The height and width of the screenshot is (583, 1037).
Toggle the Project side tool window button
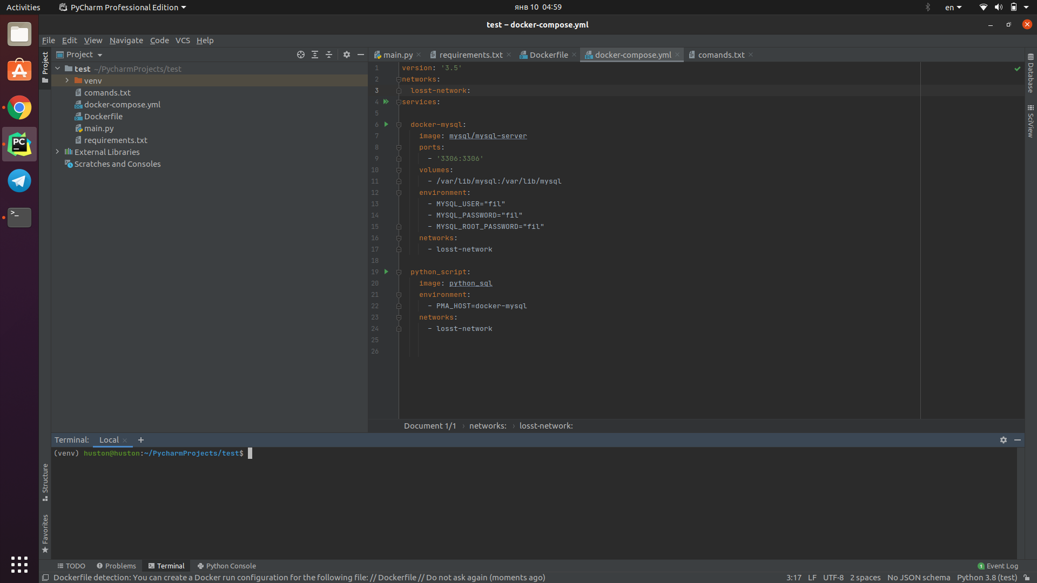click(x=45, y=67)
